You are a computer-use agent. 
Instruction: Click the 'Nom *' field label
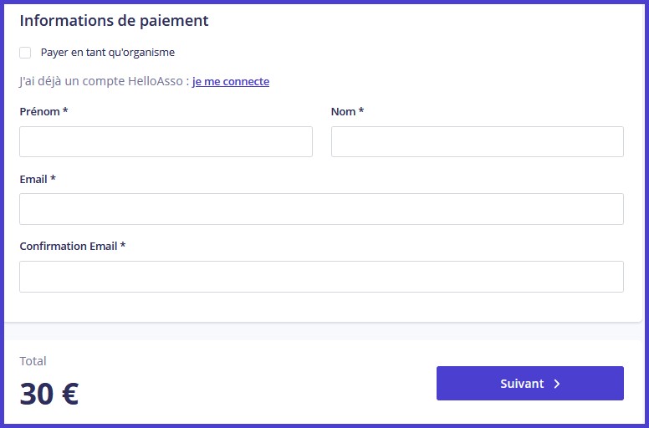[x=344, y=111]
